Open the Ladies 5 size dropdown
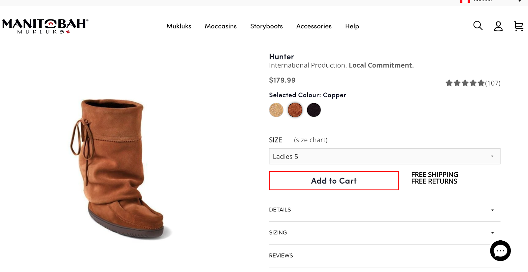The image size is (528, 272). click(x=384, y=156)
